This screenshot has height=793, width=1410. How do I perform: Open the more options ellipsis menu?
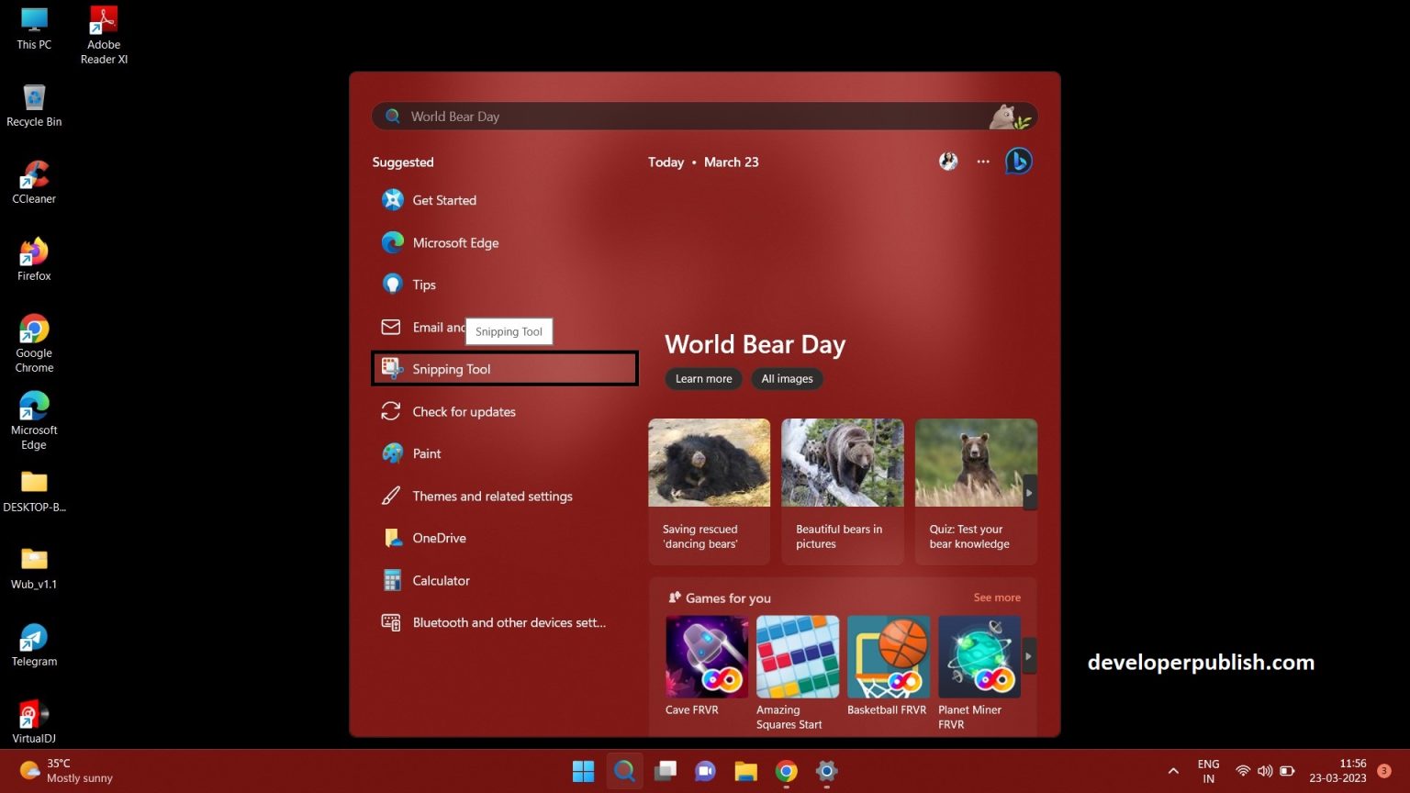982,162
